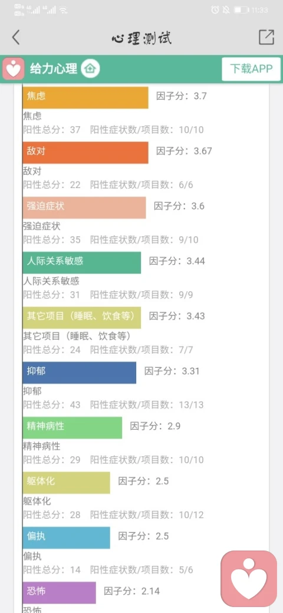Tap the light green 精神病性 bar

pyautogui.click(x=73, y=428)
